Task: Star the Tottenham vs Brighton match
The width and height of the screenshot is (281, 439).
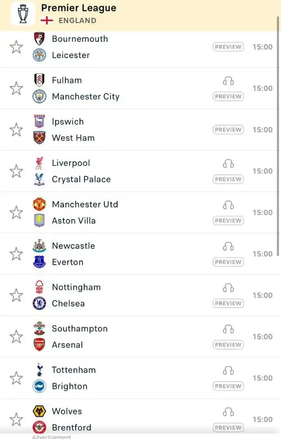Action: pos(16,378)
